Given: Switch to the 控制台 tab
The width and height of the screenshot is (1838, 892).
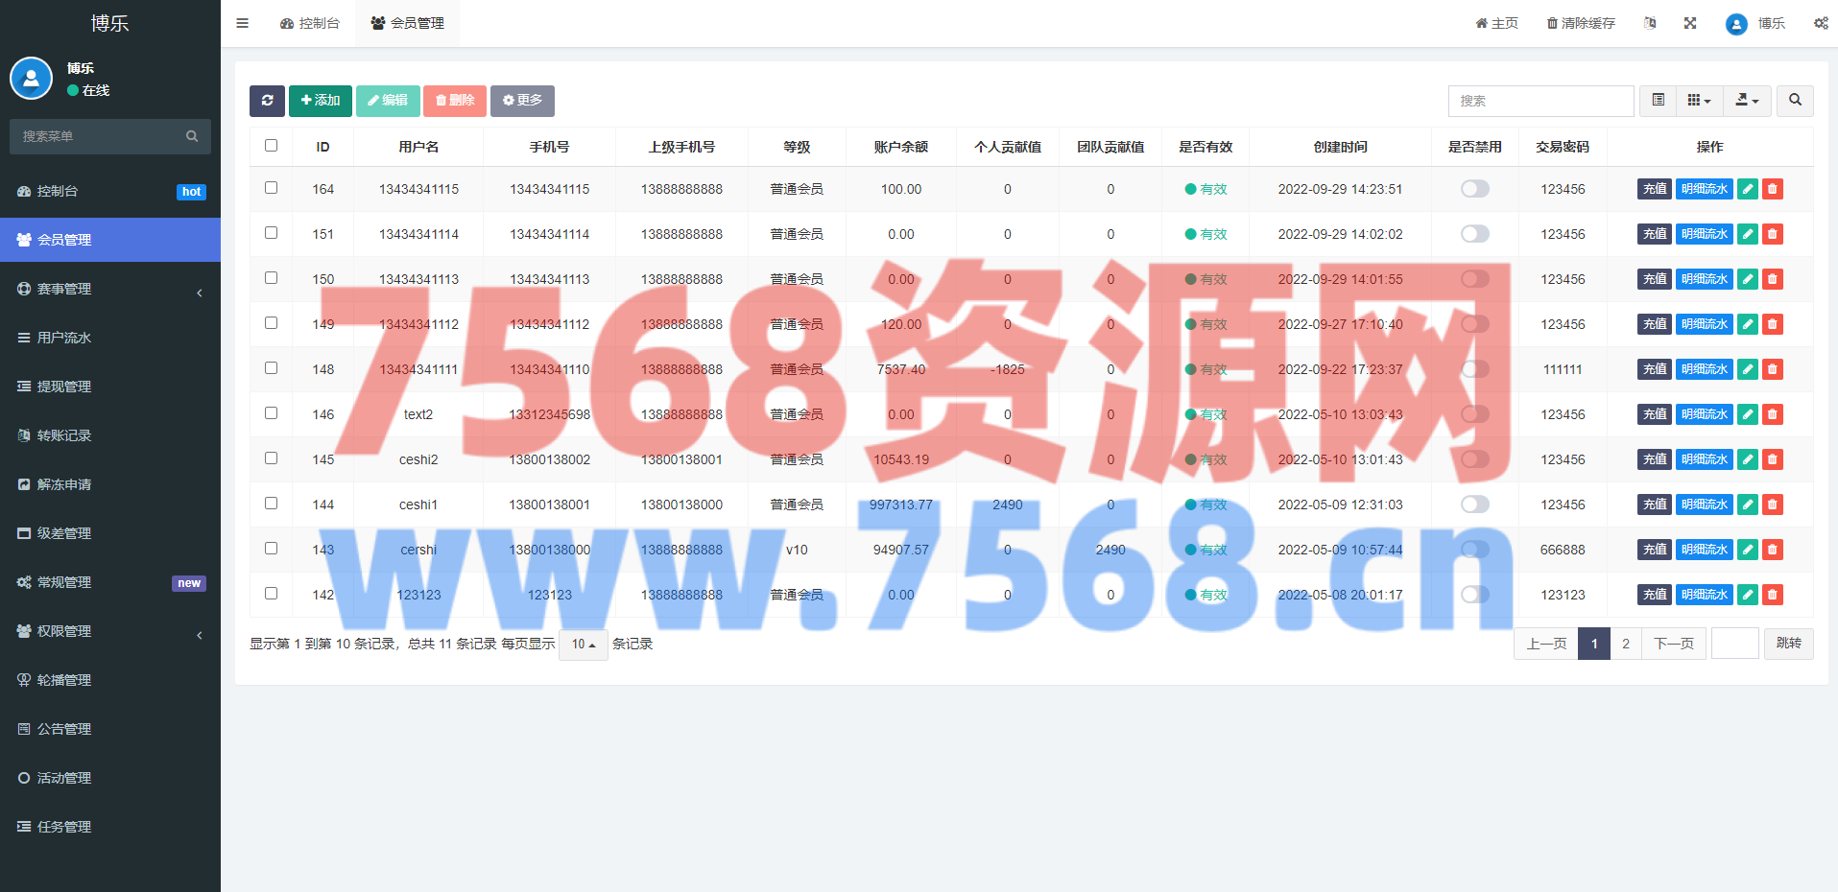Looking at the screenshot, I should [310, 23].
